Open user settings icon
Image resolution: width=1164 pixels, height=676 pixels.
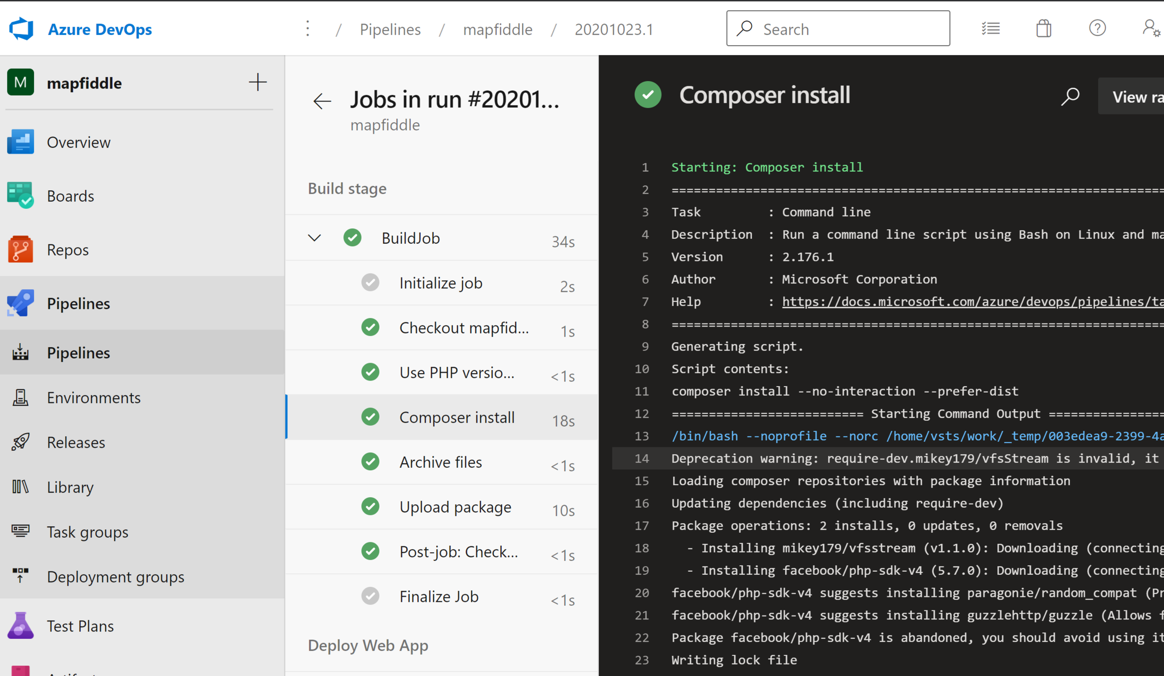tap(1150, 29)
